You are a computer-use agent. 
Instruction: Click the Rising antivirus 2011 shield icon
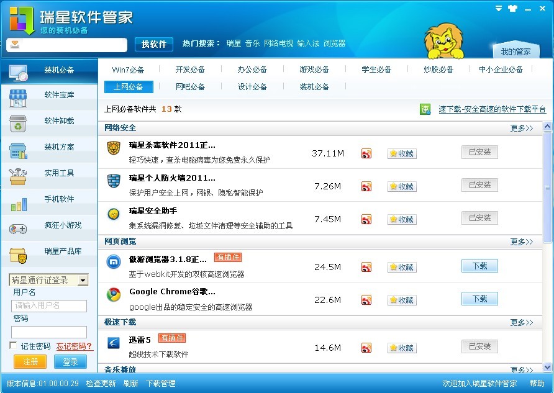pos(113,148)
